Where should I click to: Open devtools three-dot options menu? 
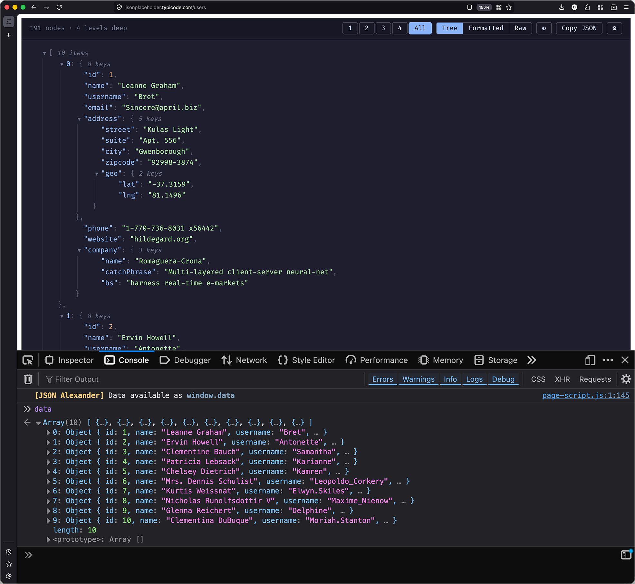(x=608, y=360)
